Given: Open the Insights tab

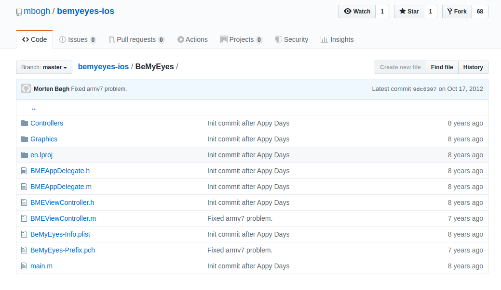Looking at the screenshot, I should [337, 39].
